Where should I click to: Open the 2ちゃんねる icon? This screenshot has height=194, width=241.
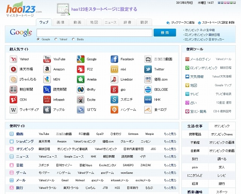(x=14, y=79)
